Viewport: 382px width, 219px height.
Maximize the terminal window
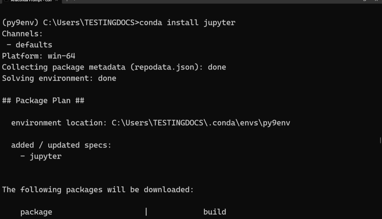point(365,1)
